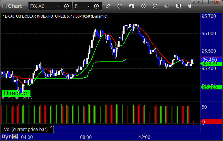Click the 95.700 price axis label
Image resolution: width=223 pixels, height=141 pixels.
tap(209, 16)
